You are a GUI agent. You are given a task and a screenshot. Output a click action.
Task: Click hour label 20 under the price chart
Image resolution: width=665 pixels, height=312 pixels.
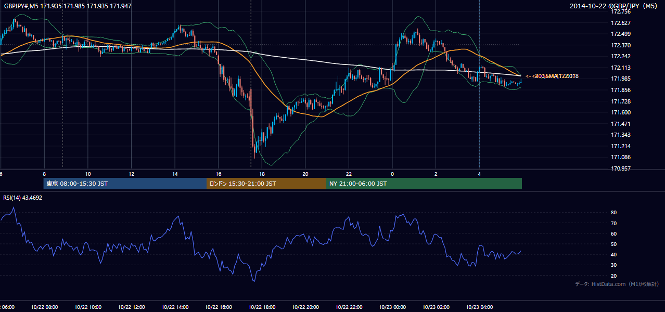tap(305, 174)
